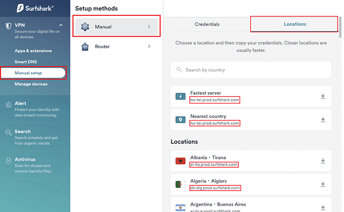Image resolution: width=344 pixels, height=212 pixels.
Task: Download Argentina Buenos Aires configuration file
Action: pos(323,207)
